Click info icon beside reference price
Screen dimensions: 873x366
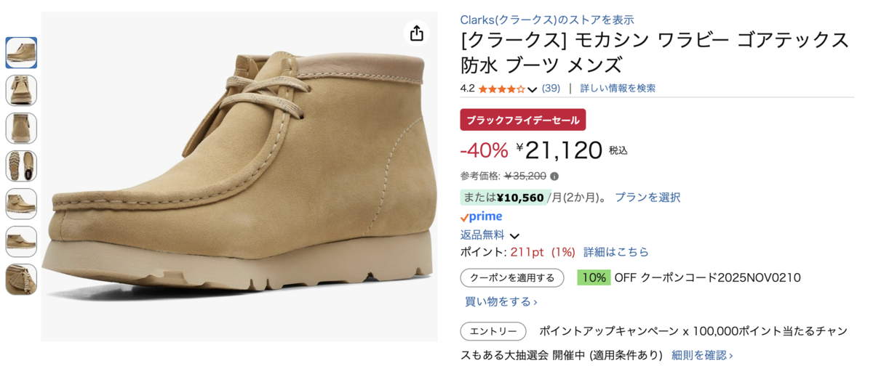554,176
